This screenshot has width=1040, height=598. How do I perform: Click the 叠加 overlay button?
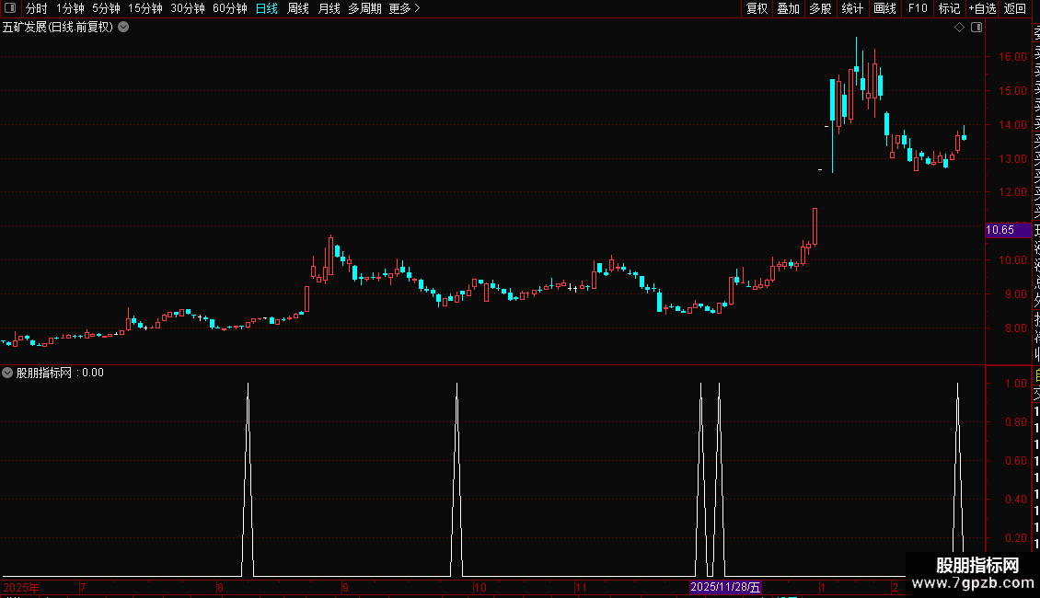789,8
